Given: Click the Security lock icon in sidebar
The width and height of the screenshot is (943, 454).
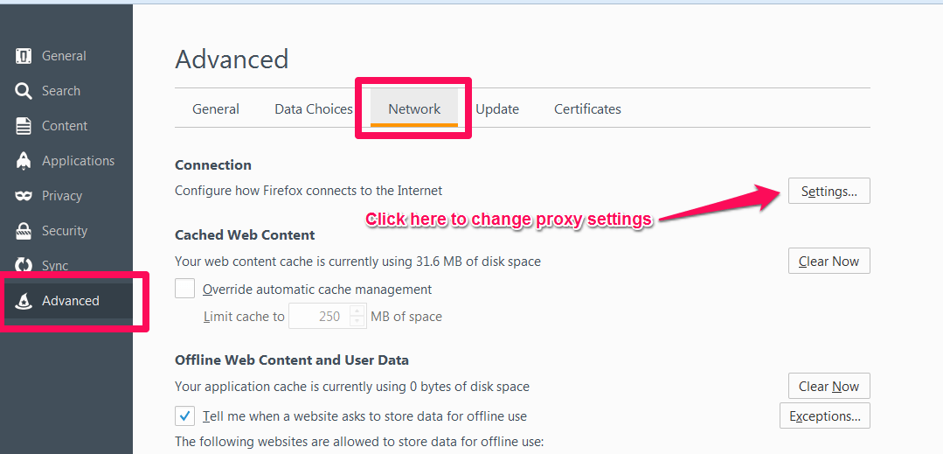Looking at the screenshot, I should click(24, 231).
